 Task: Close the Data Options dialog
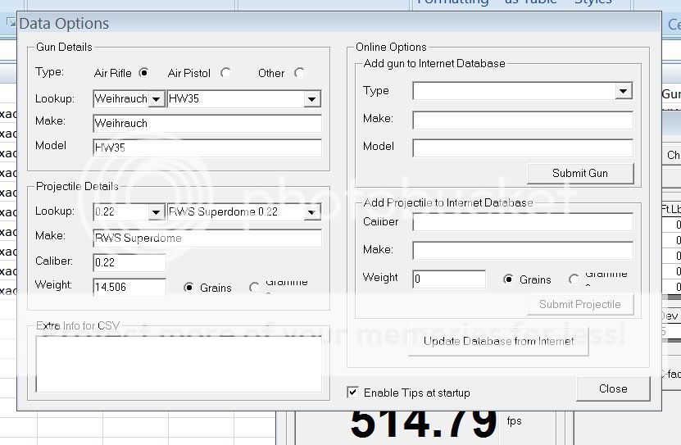pos(613,388)
